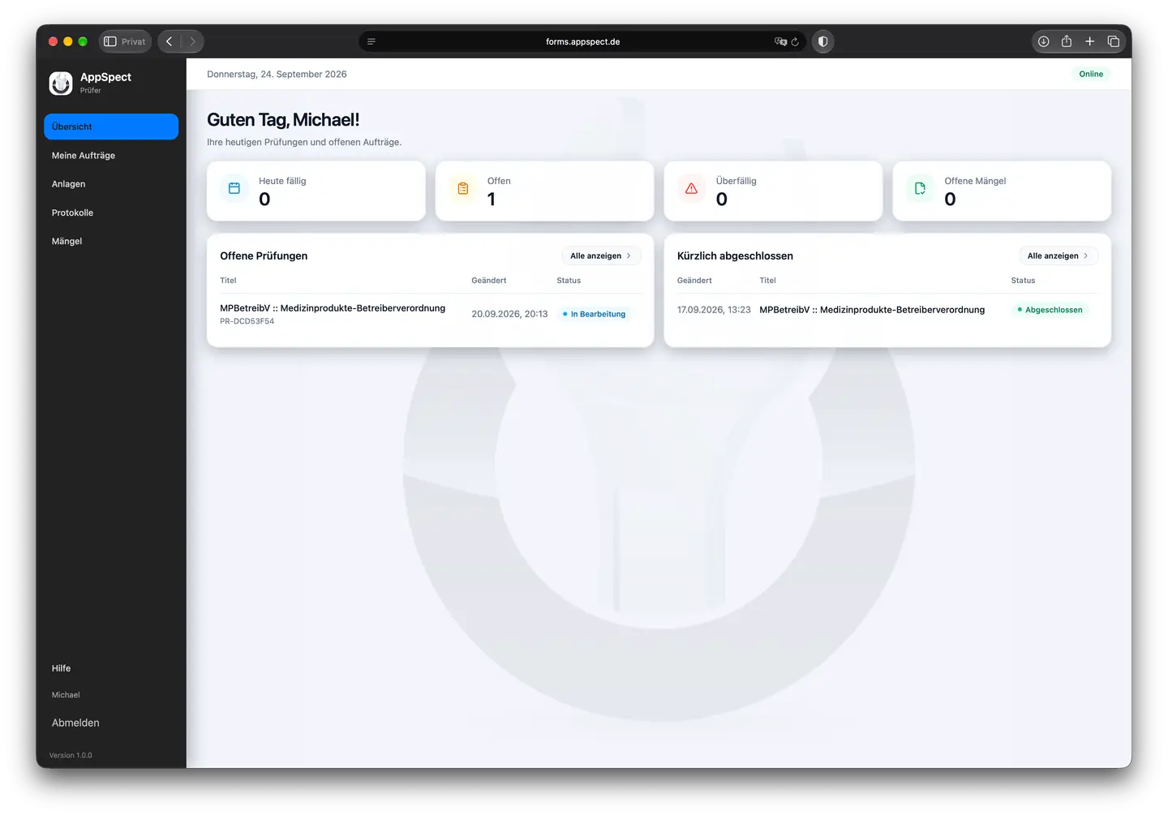The width and height of the screenshot is (1168, 816).
Task: Click the translate icon in address bar
Action: click(x=780, y=41)
